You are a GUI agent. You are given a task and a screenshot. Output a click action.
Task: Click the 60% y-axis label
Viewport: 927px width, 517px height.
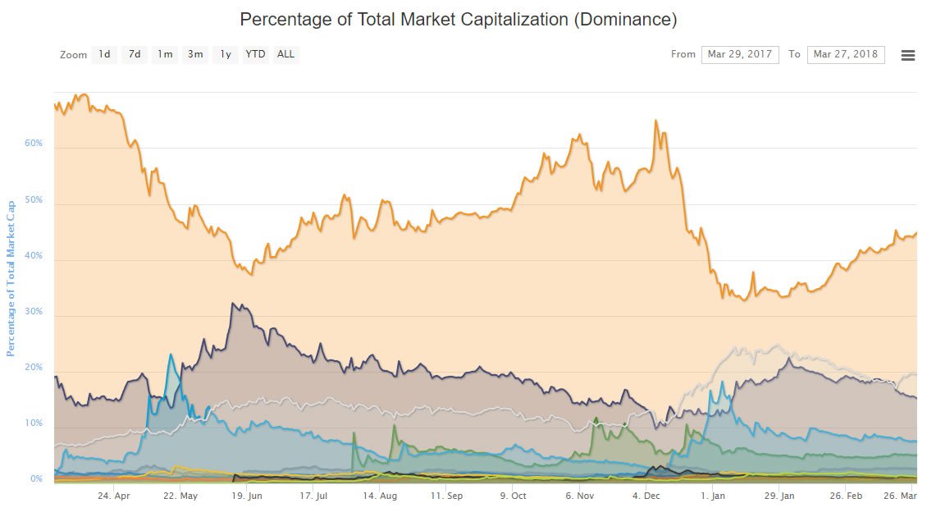tap(34, 143)
